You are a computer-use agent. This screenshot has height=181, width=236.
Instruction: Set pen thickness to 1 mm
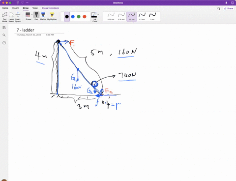tap(152, 17)
